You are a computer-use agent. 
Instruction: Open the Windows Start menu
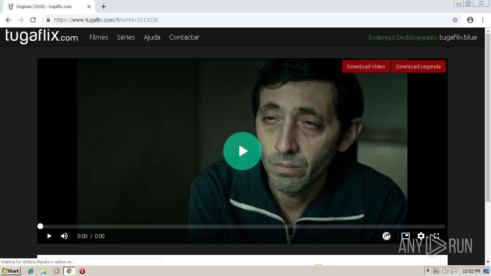(10, 271)
